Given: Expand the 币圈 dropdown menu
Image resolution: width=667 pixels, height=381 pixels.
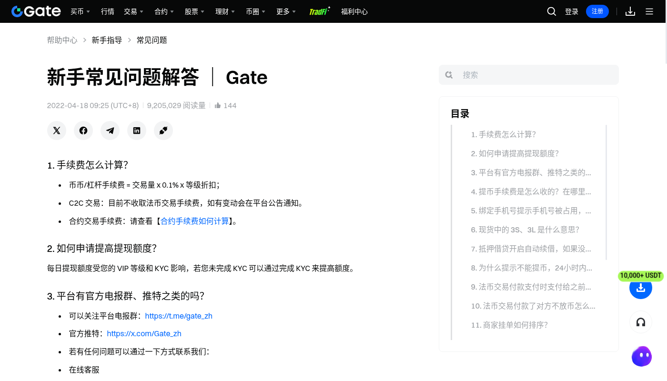Looking at the screenshot, I should (x=256, y=11).
